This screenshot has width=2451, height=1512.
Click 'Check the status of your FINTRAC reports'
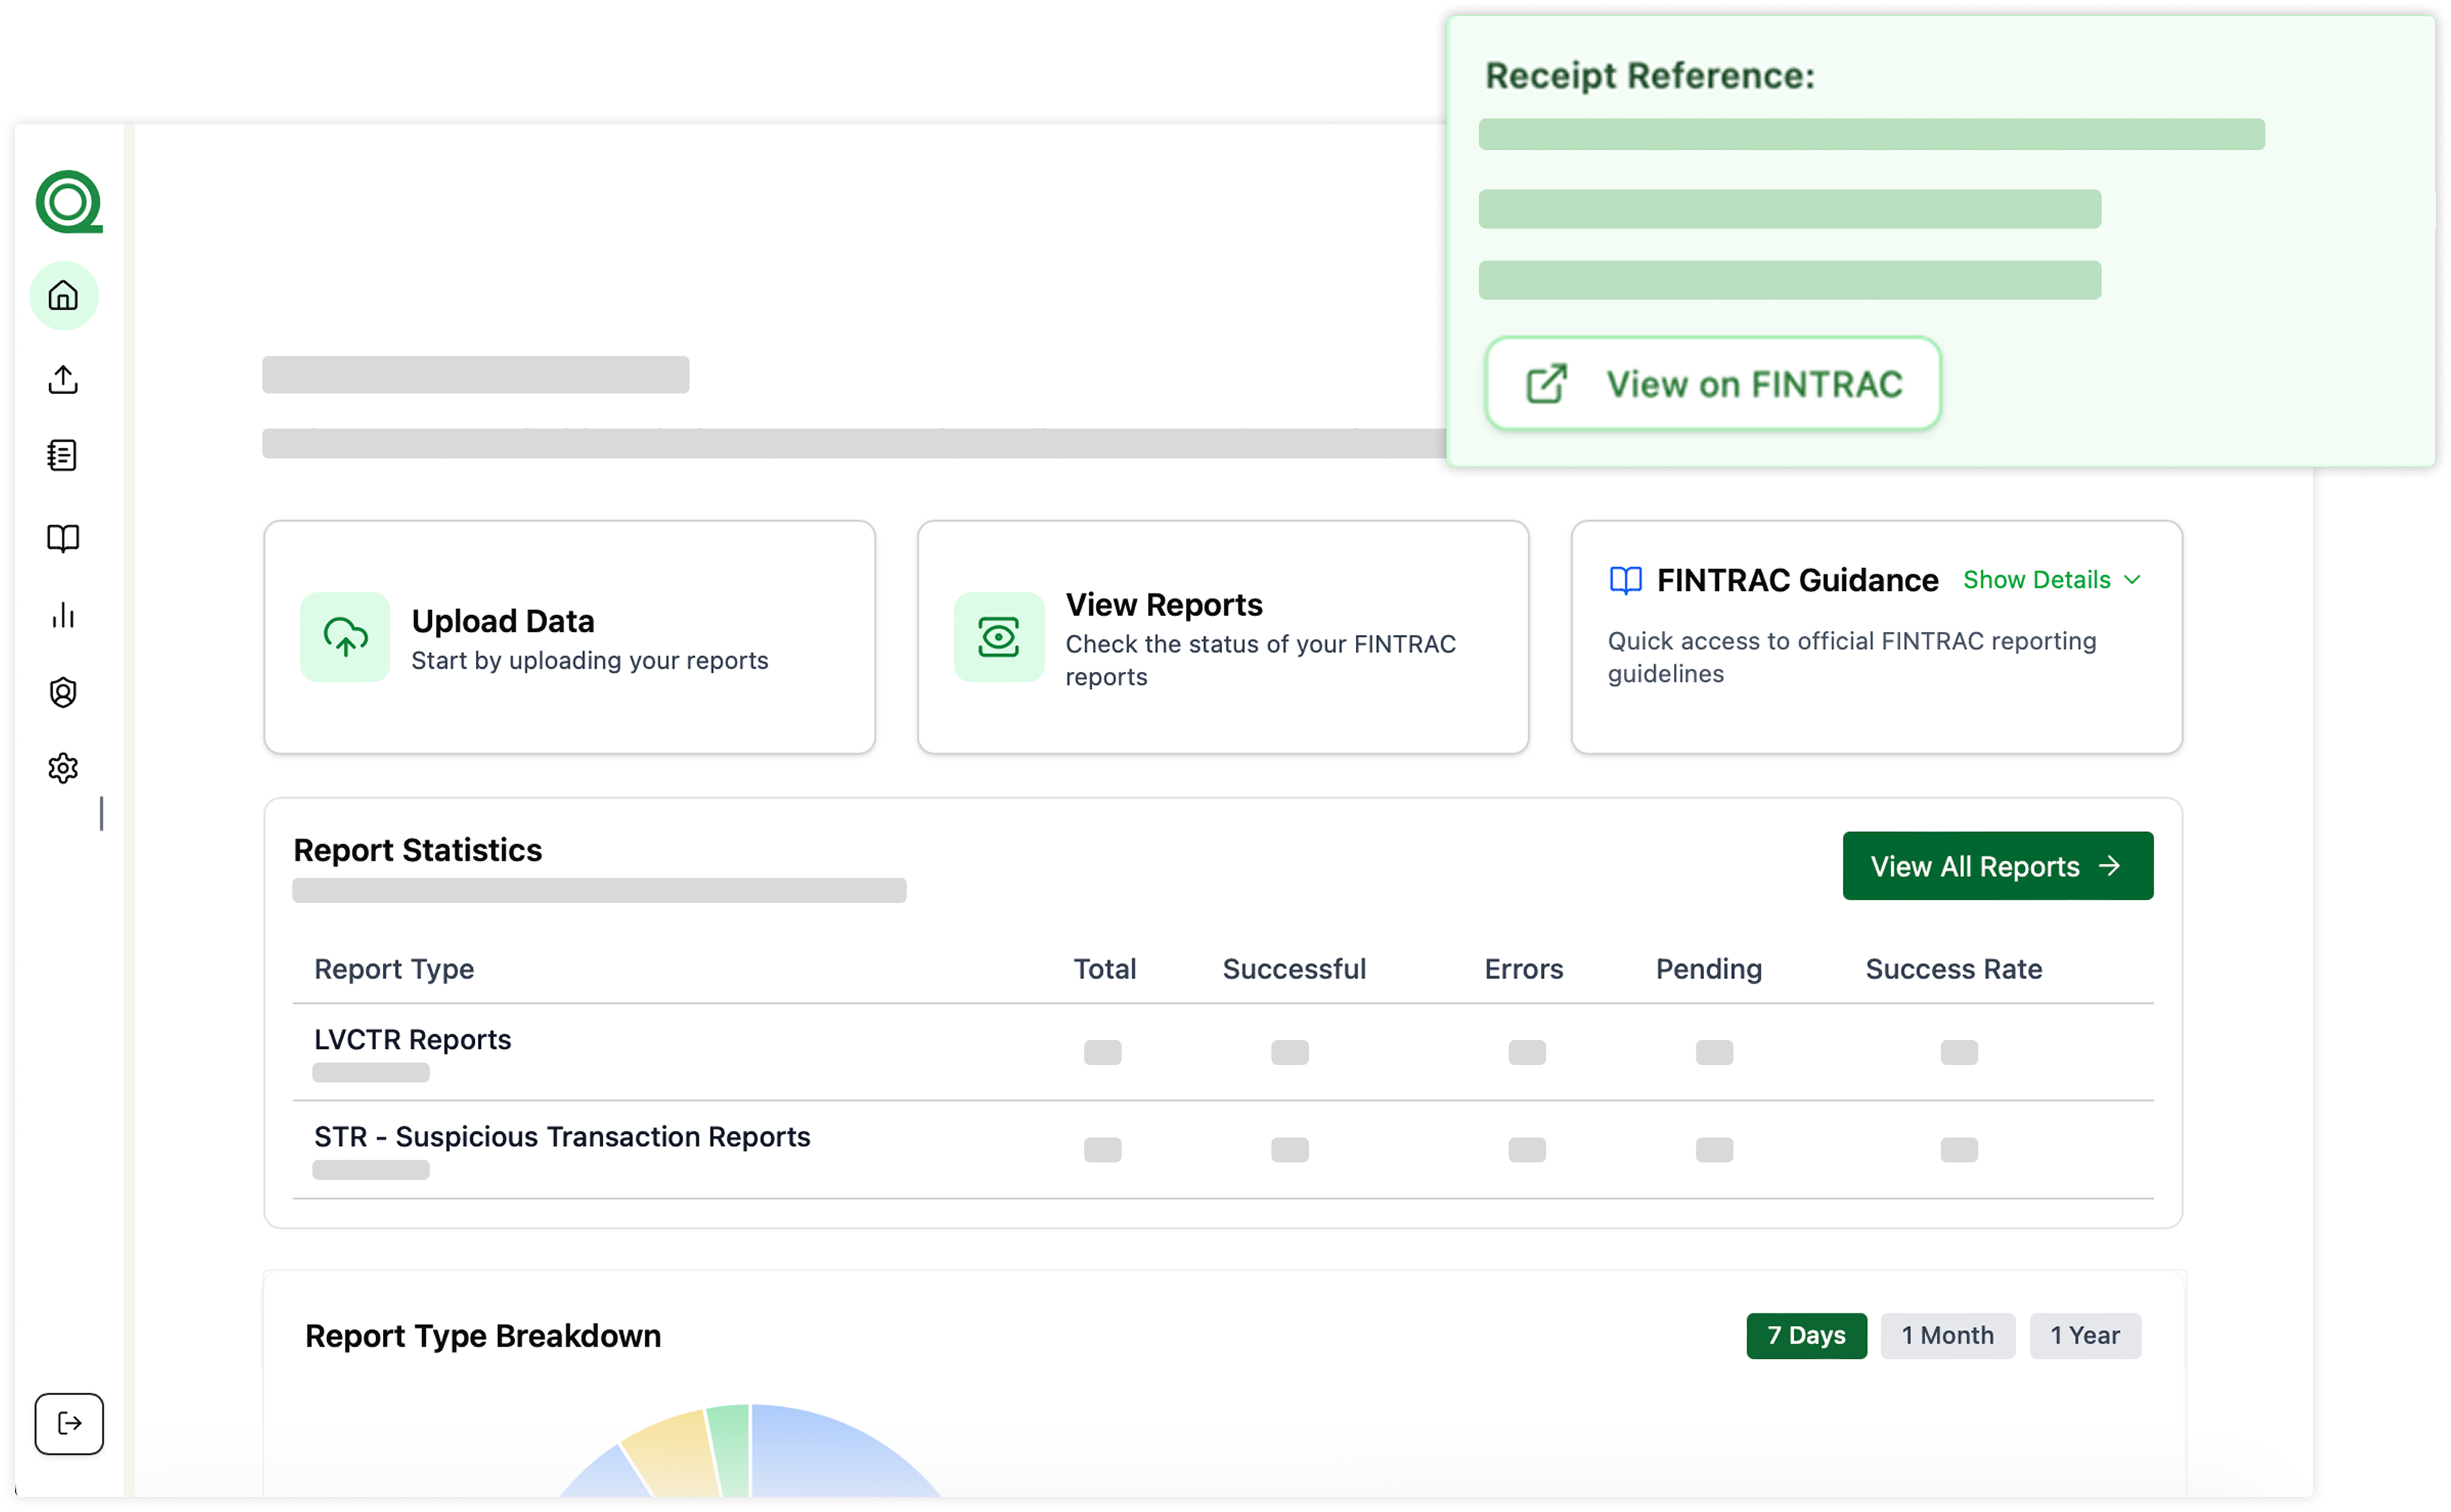point(1261,661)
